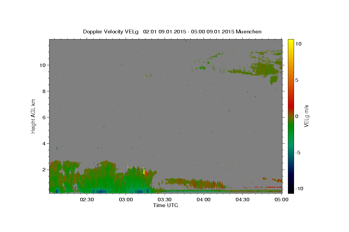Click the yellow velocity spike near 03:15
Screen dimensions: 349x232
[x=144, y=172]
